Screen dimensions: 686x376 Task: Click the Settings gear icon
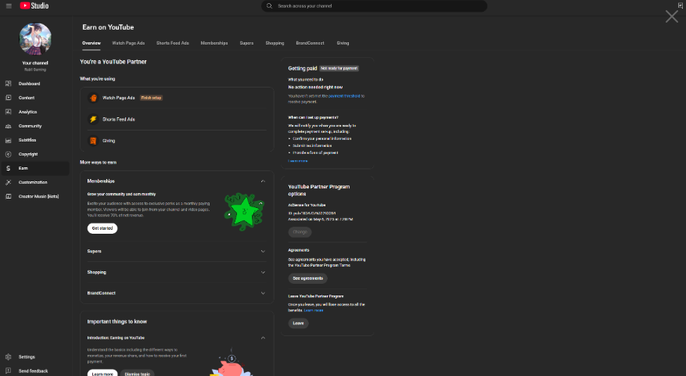pos(9,356)
